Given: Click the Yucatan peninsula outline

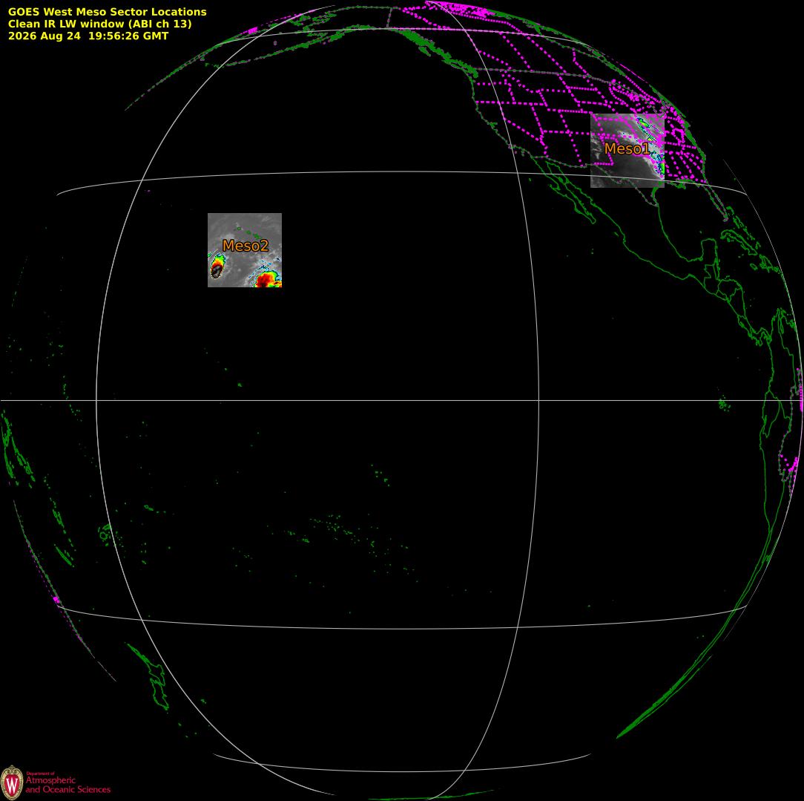Looking at the screenshot, I should [708, 252].
